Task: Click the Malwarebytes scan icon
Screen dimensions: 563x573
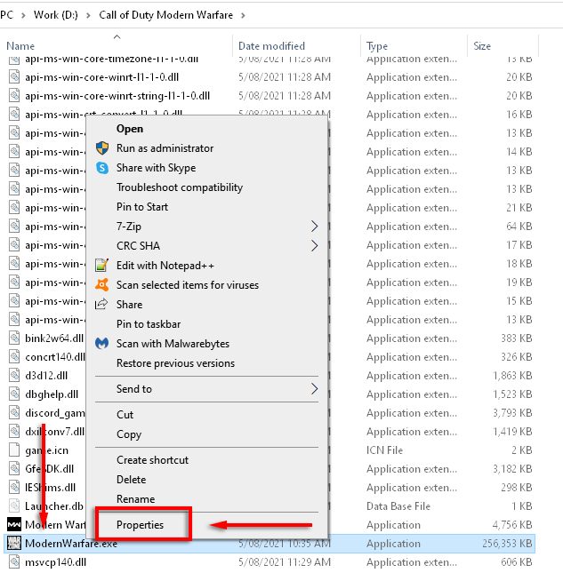Action: (101, 344)
